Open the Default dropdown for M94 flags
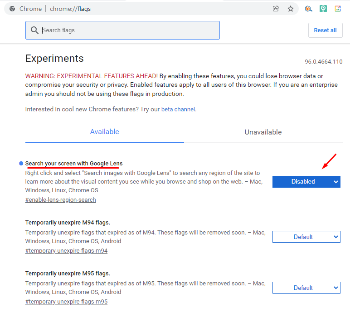The width and height of the screenshot is (350, 319). (x=306, y=237)
